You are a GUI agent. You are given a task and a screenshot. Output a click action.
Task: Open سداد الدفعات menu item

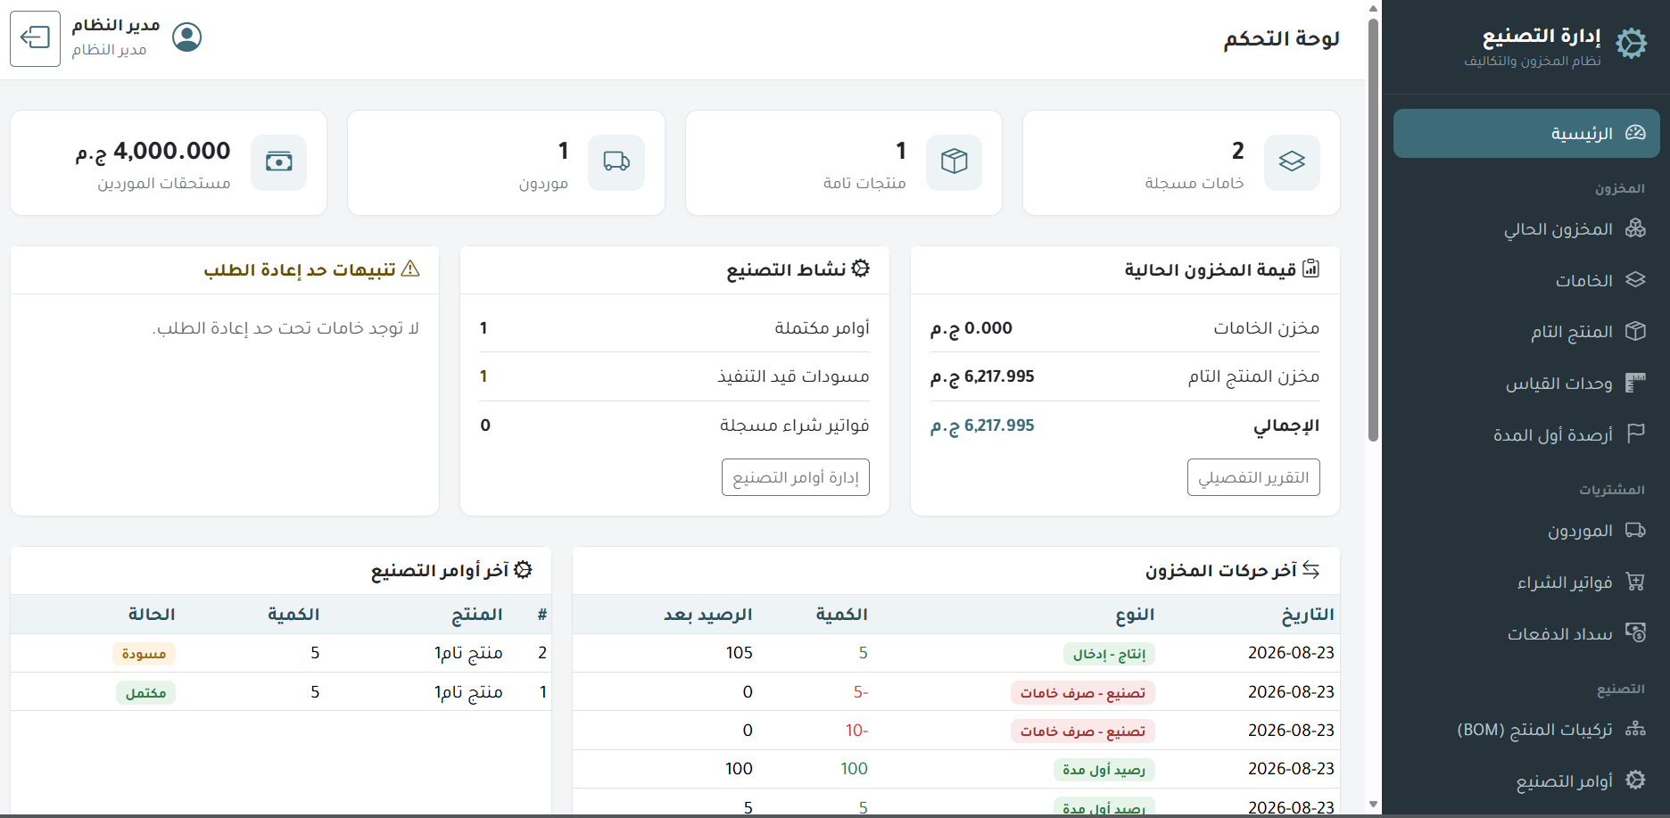1526,632
